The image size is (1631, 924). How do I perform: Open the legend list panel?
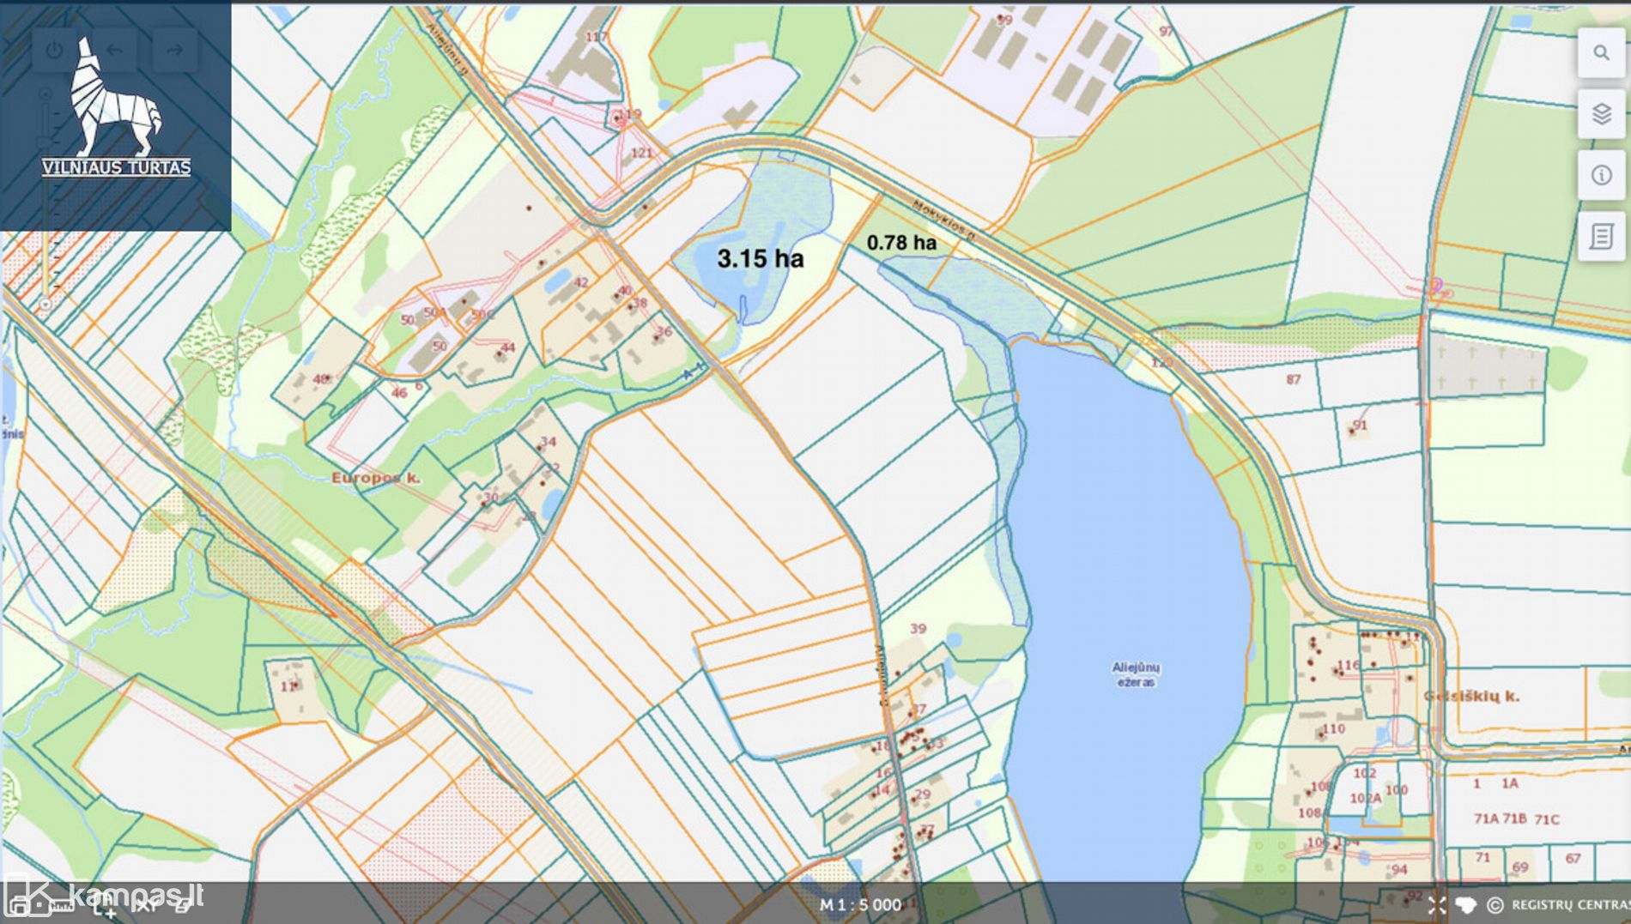(x=1601, y=237)
